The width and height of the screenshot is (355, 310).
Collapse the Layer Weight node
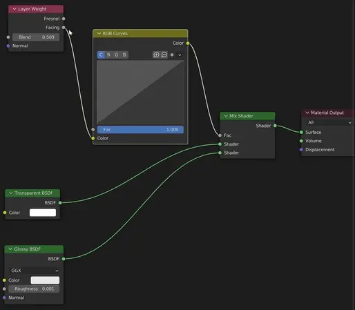click(x=15, y=9)
